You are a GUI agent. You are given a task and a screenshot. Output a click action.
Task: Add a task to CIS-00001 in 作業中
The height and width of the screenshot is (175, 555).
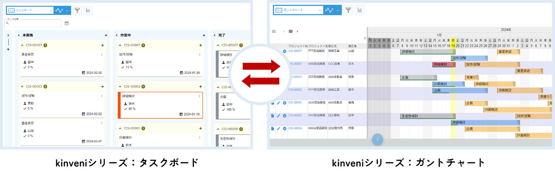coord(201,128)
